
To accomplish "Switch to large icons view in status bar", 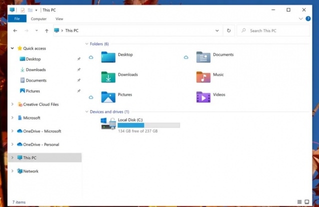I will point(306,202).
